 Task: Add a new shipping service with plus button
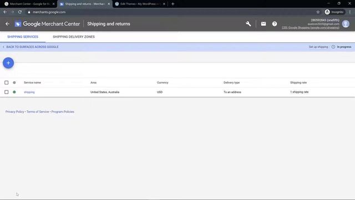(8, 63)
